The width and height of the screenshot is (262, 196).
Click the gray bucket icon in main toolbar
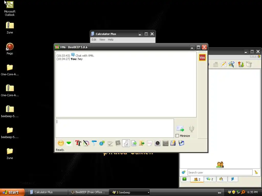point(249,64)
